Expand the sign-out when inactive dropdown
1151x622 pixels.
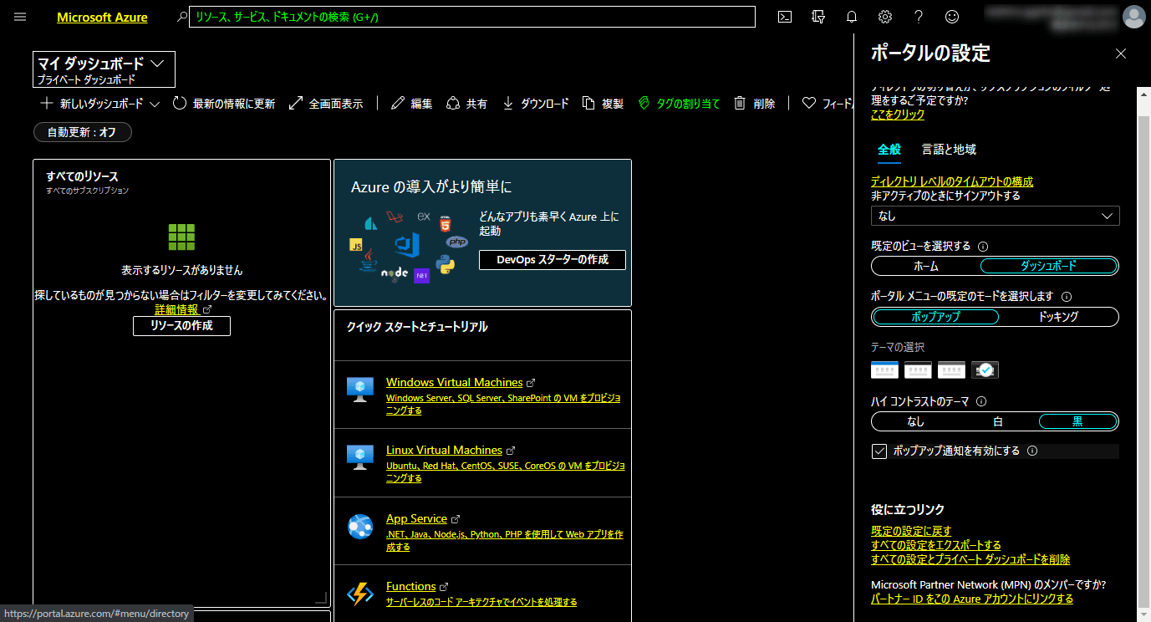[995, 216]
